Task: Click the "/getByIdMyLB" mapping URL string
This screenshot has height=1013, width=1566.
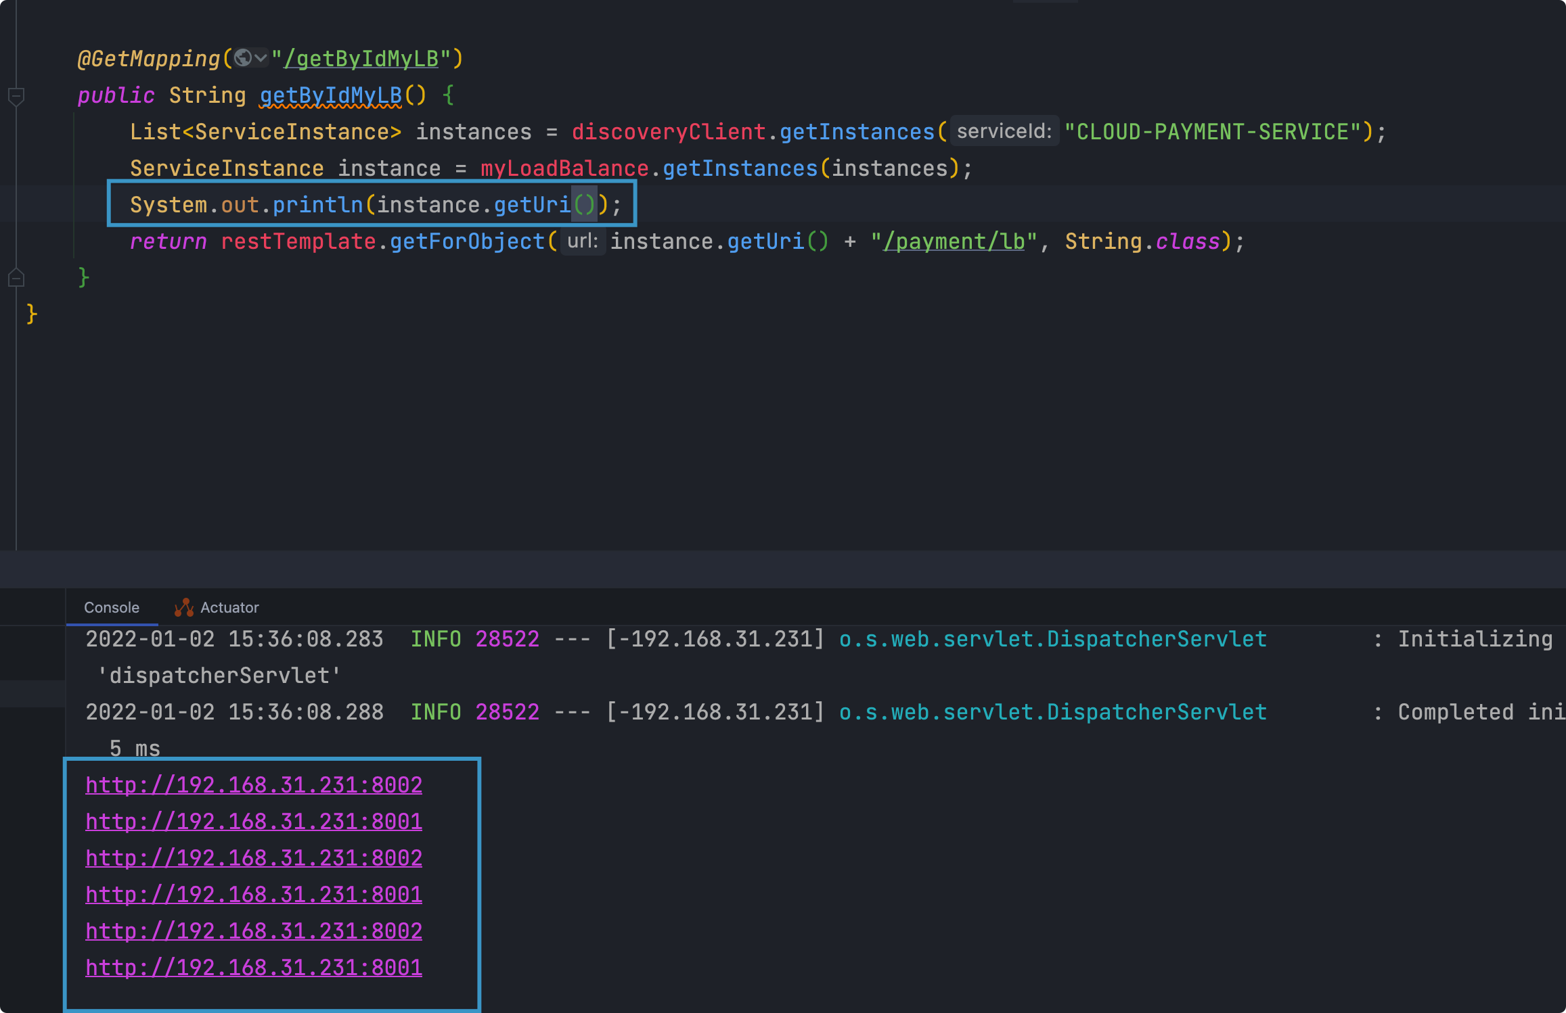Action: 361,59
